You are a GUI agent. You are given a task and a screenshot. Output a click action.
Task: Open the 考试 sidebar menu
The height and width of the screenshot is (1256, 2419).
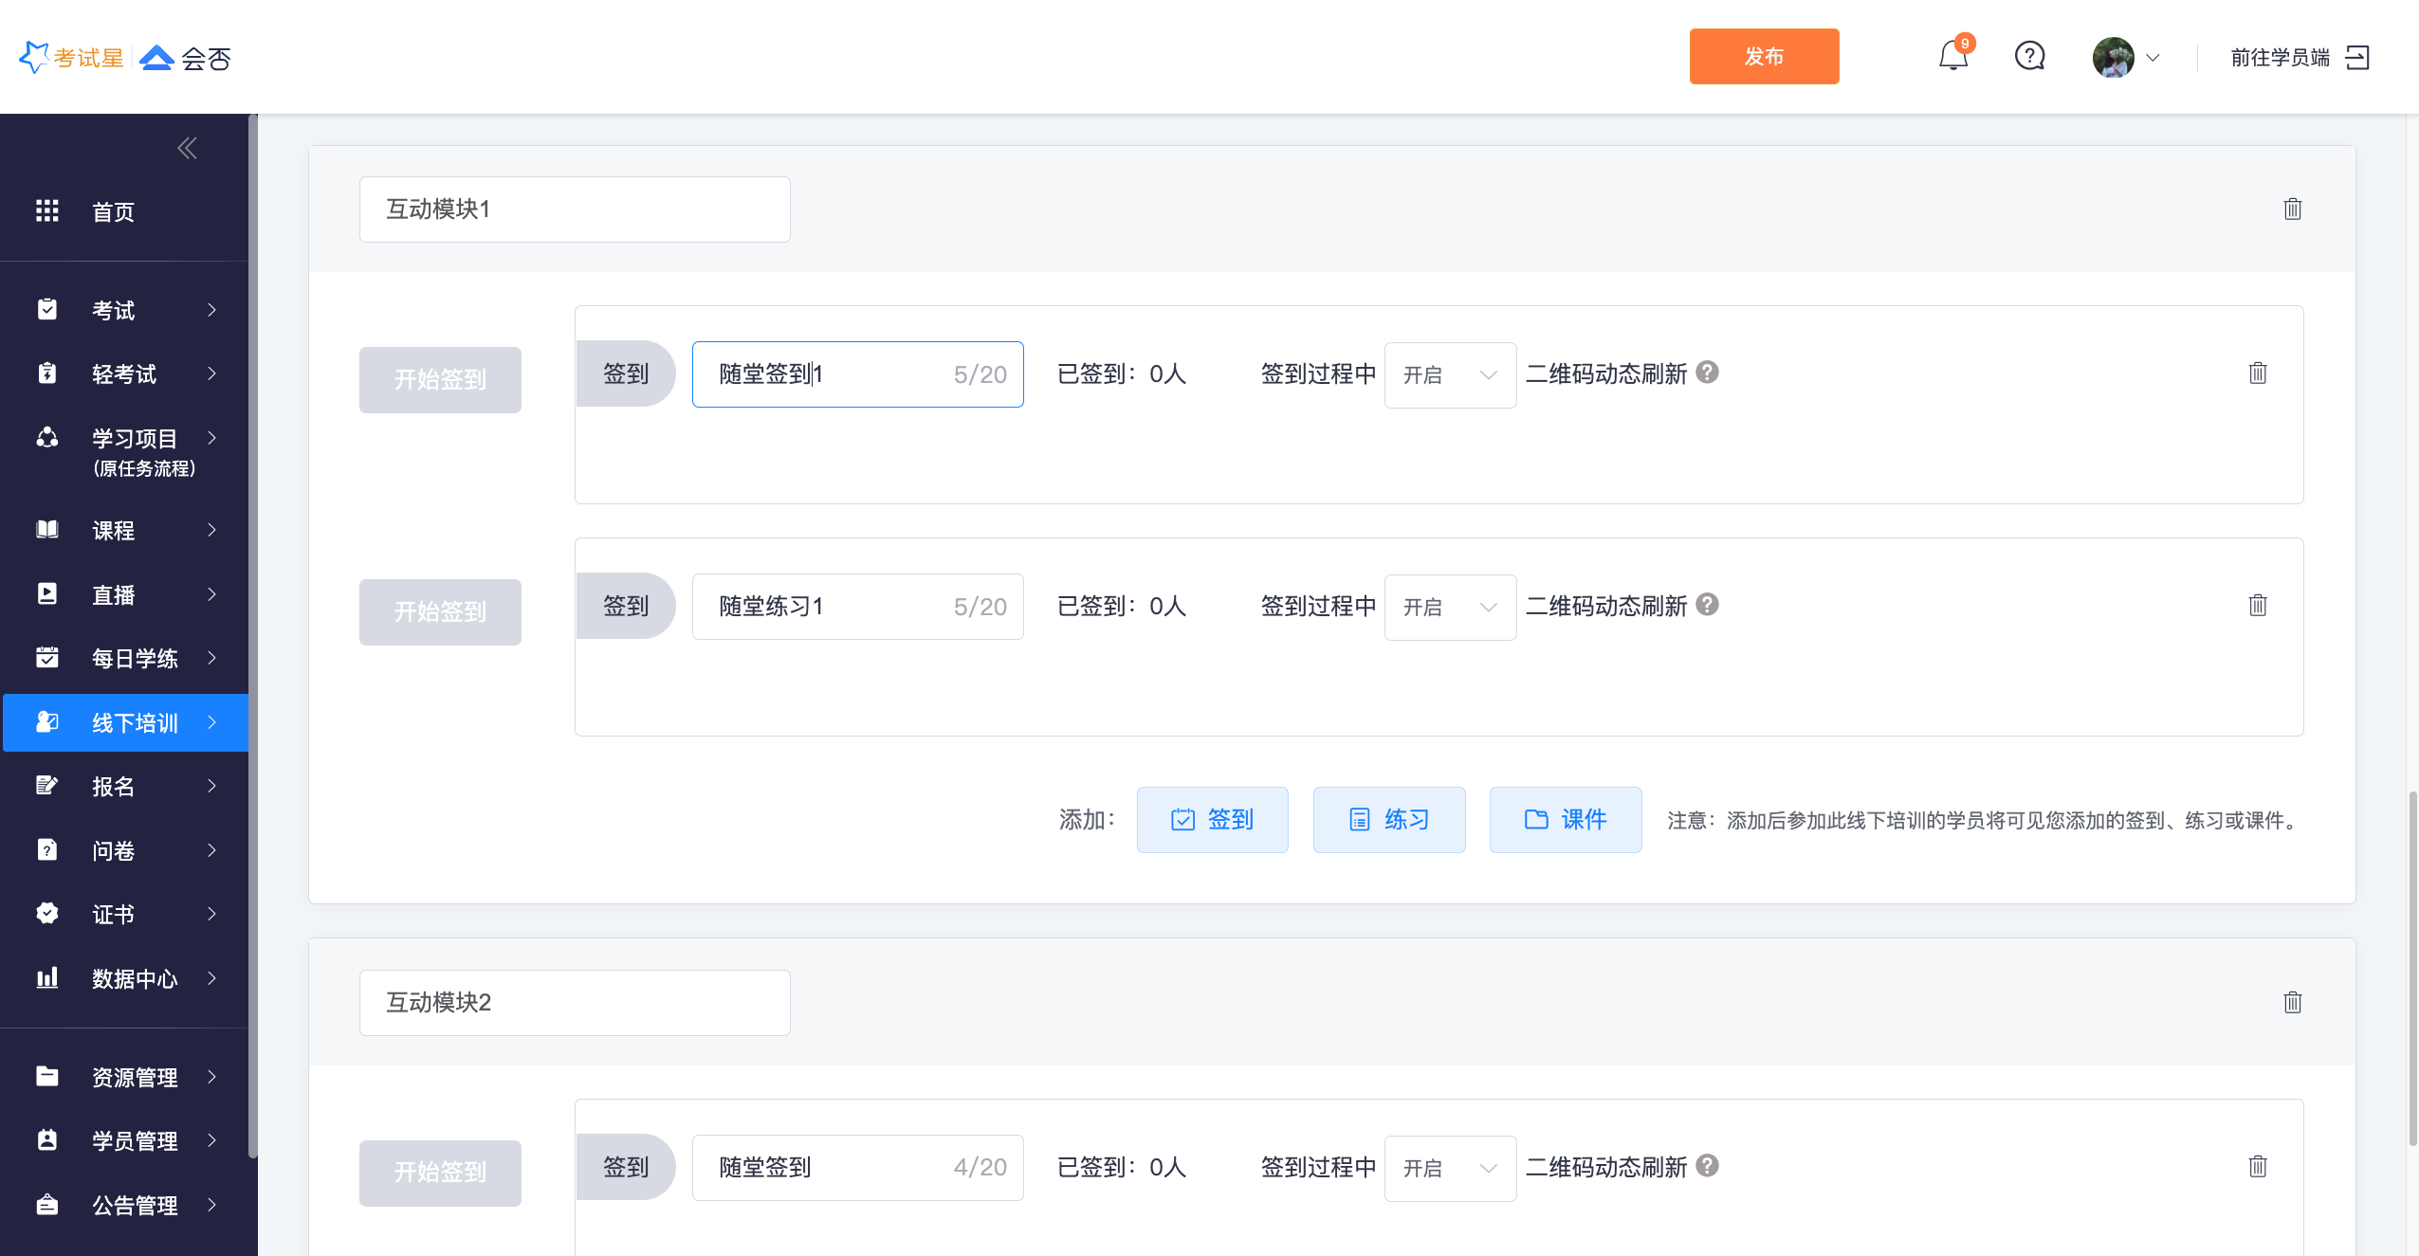click(x=125, y=310)
